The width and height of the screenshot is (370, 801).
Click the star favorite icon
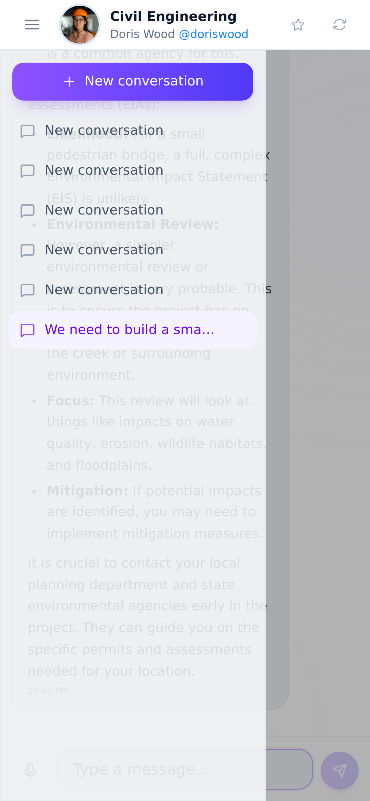(298, 25)
